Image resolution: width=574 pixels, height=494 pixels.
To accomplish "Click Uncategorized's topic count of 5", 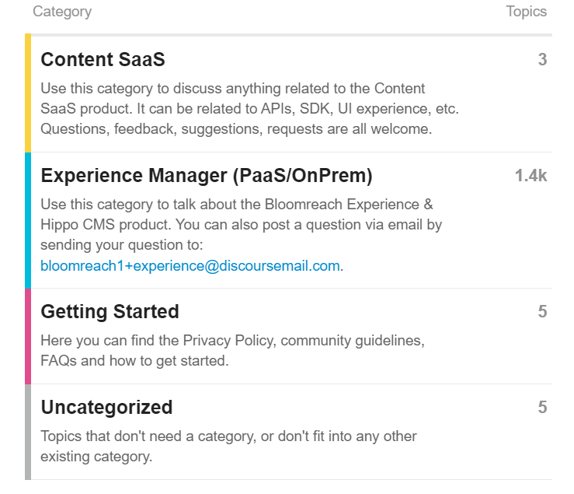I will point(542,408).
